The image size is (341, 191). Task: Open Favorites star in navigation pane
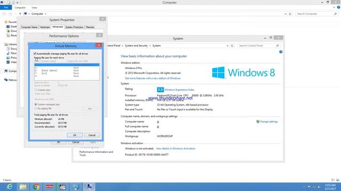[6, 22]
